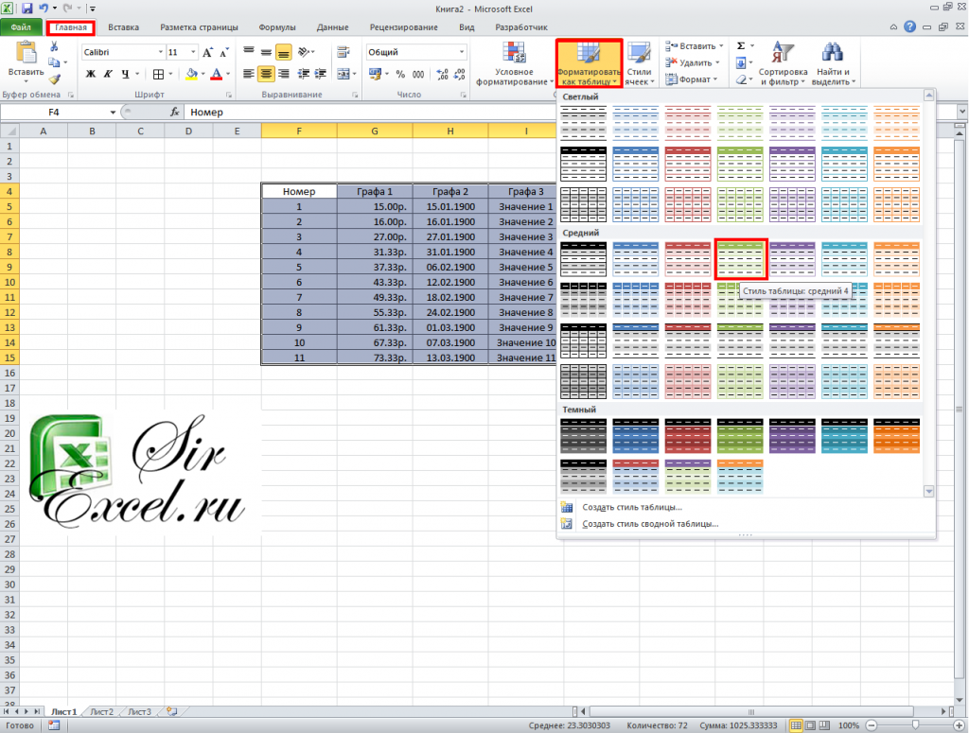Select table style Средний 4
The image size is (969, 733).
coord(741,257)
